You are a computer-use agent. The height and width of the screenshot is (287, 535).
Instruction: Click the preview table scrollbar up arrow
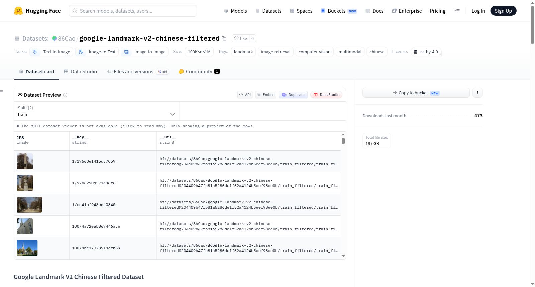point(343,135)
